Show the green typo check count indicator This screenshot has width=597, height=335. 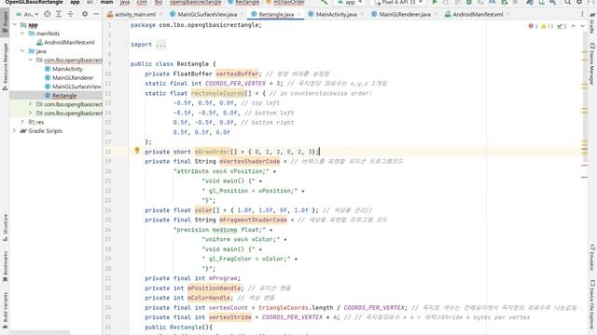coord(562,26)
